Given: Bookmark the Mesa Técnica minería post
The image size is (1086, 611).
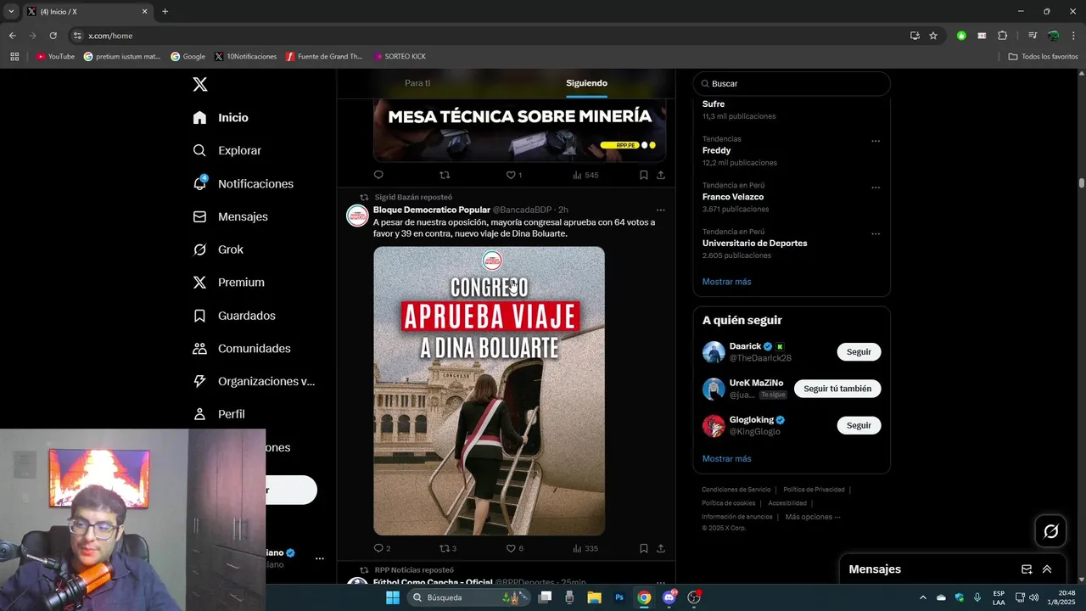Looking at the screenshot, I should pos(643,175).
